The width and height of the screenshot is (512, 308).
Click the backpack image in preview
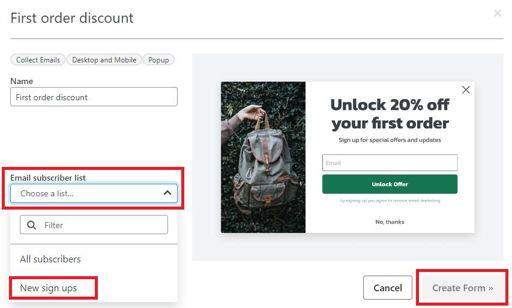[x=263, y=157]
